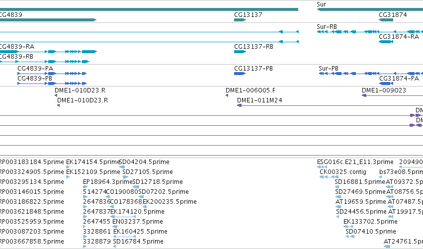
Task: Click the DME1-011M24 arrowhead
Action: [x=239, y=105]
